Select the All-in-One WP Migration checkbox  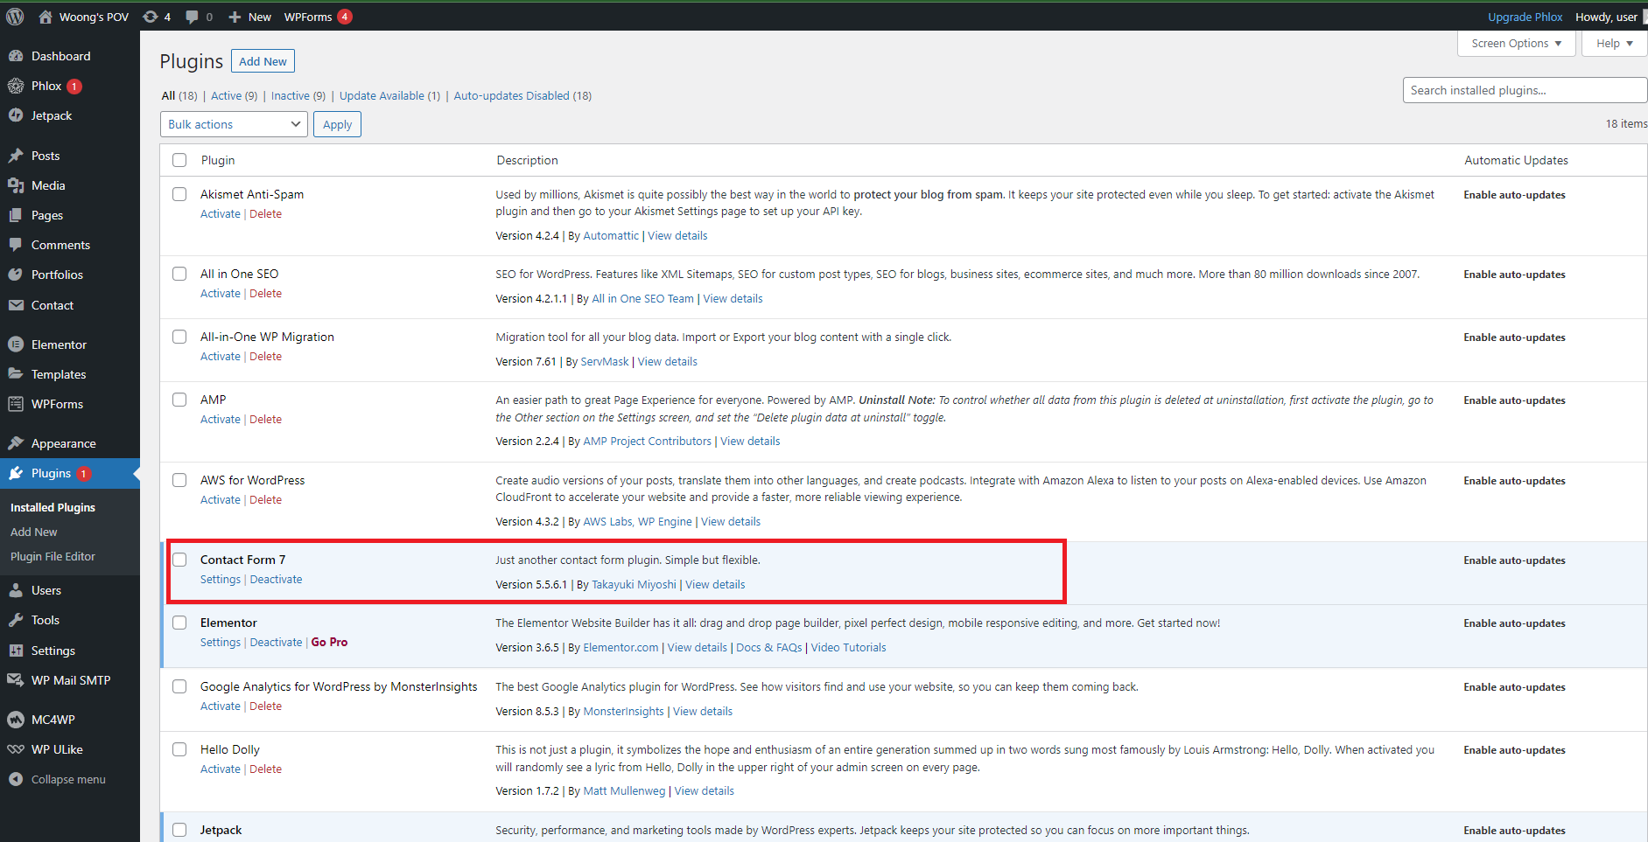click(x=179, y=337)
